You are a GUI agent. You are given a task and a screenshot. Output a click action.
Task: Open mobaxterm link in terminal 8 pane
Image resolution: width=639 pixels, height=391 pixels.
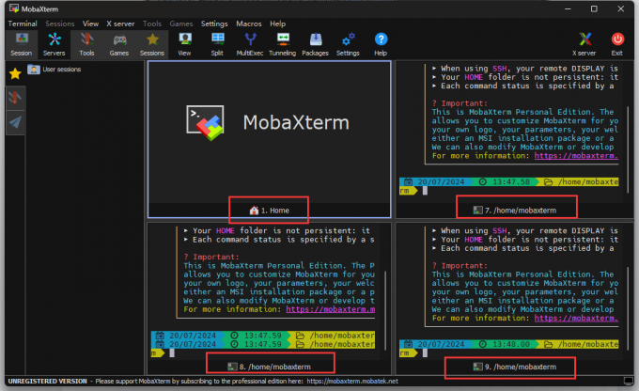331,309
